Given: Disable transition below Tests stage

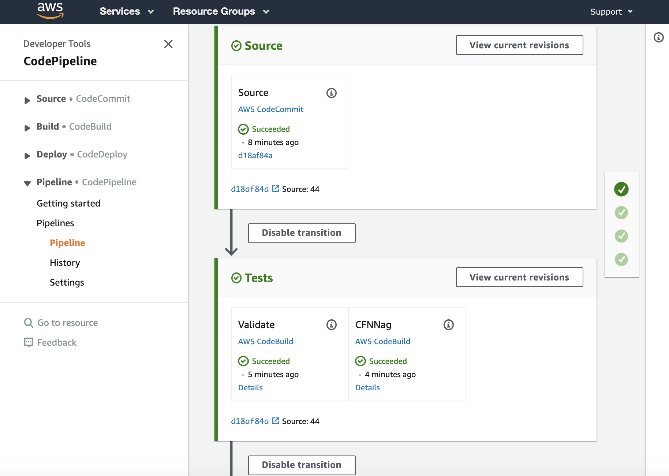Looking at the screenshot, I should click(x=302, y=465).
